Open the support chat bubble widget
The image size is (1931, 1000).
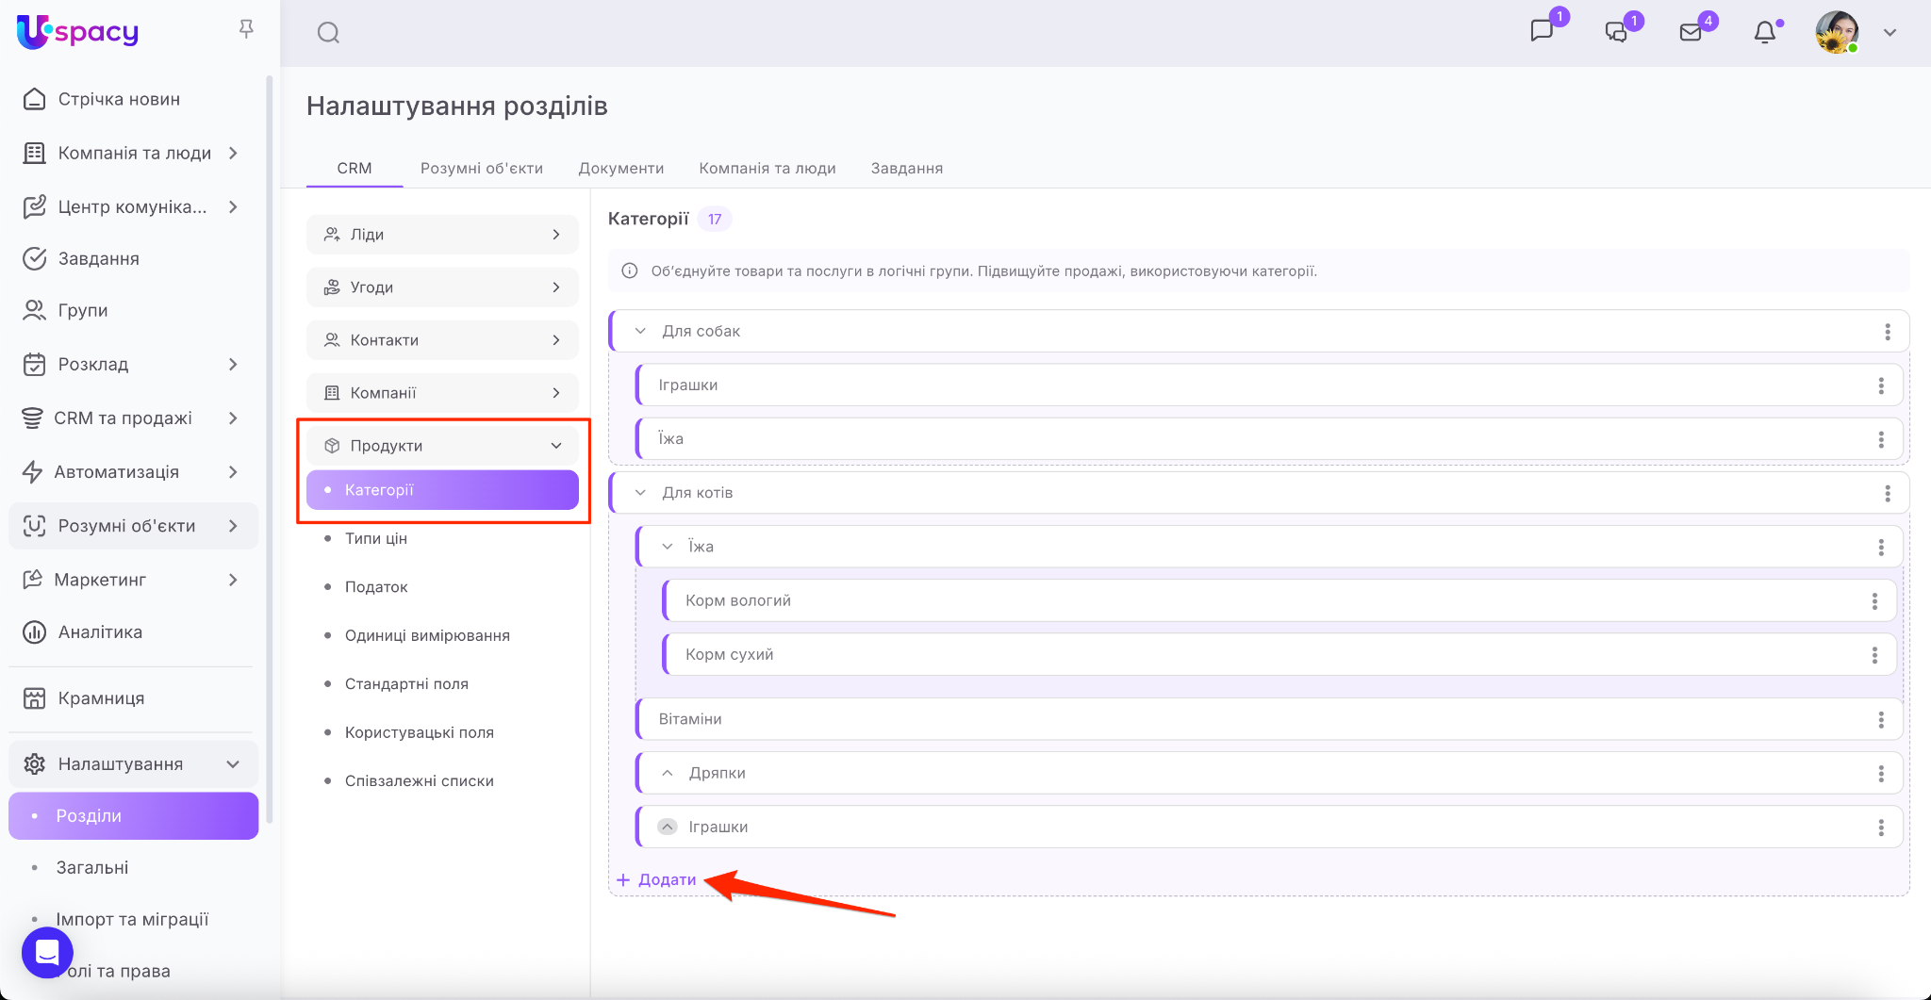tap(47, 952)
